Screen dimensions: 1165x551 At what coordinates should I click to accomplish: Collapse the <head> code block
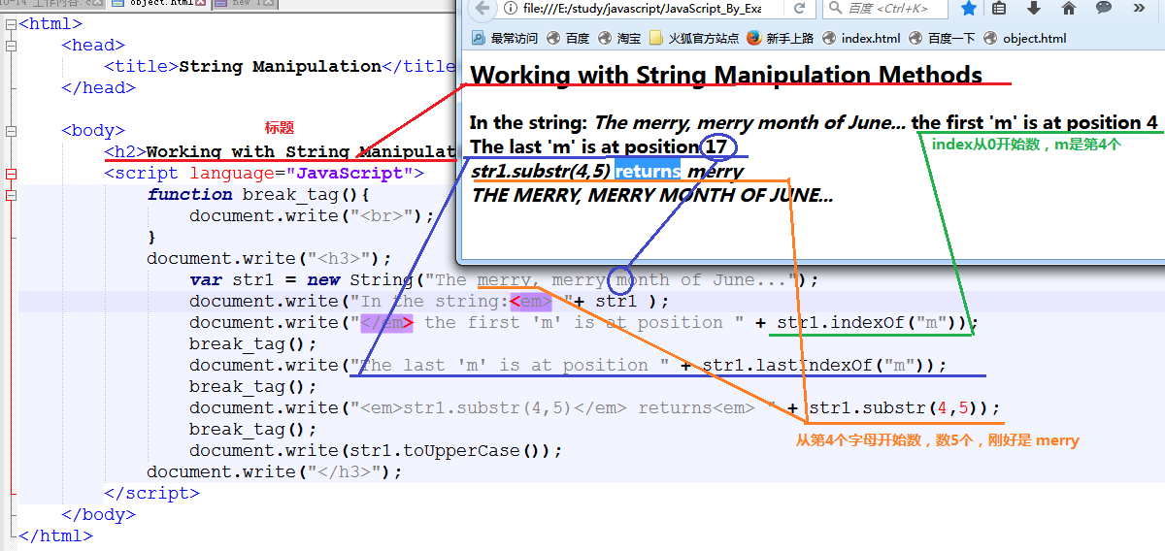click(11, 46)
